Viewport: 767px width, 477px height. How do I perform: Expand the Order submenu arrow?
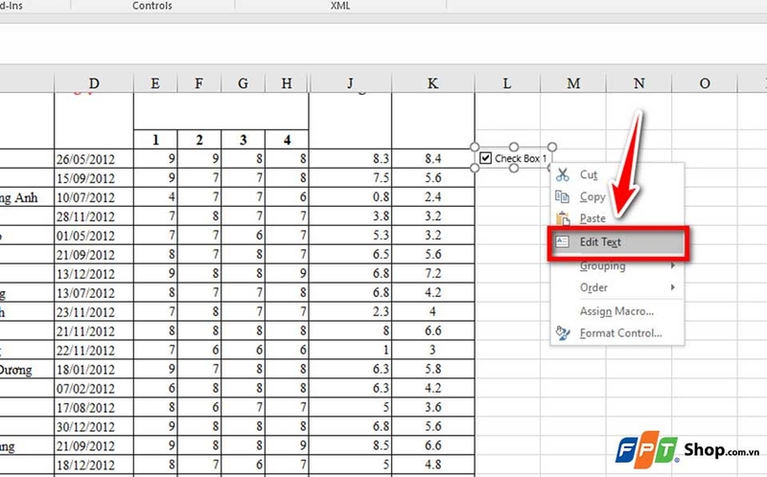click(673, 287)
